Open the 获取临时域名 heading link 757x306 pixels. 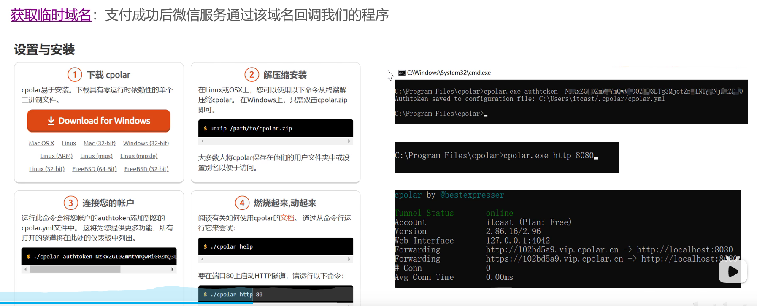(x=51, y=15)
